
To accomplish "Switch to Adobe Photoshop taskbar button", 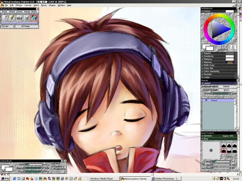I will pos(166,179).
